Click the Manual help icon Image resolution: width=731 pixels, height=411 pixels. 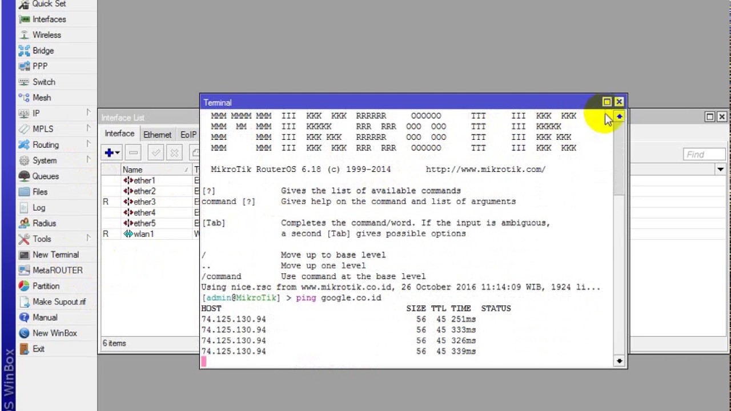[23, 317]
